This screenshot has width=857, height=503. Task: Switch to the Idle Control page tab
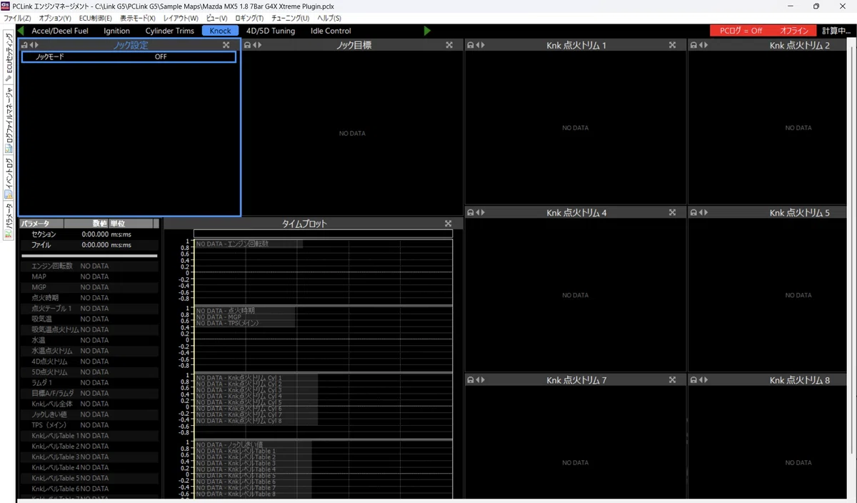(331, 31)
